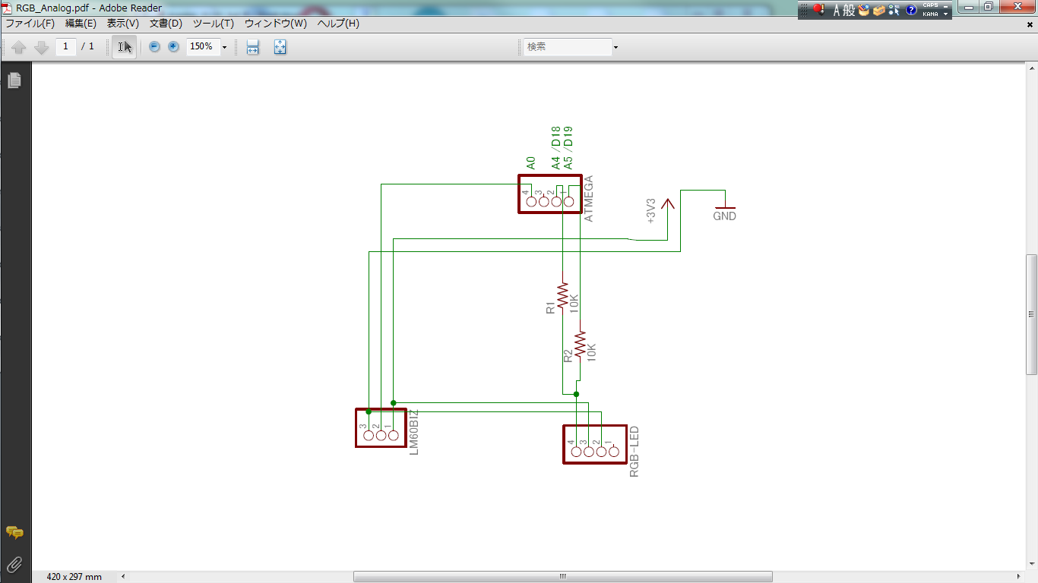Click the horizontal scrollbar thumb

(x=563, y=577)
